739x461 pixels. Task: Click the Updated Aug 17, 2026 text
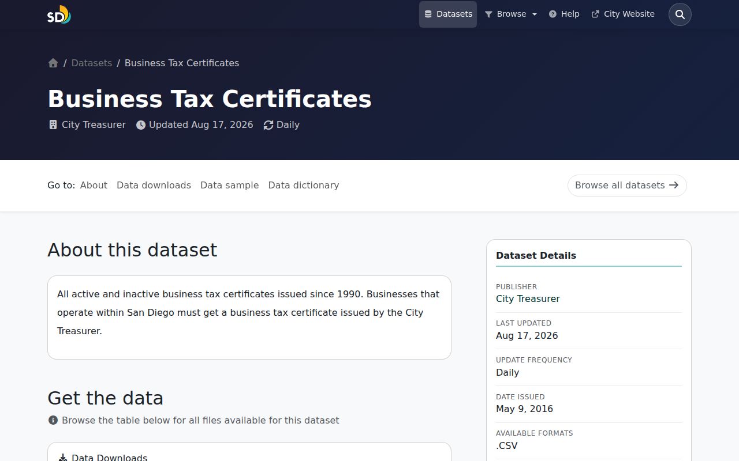tap(201, 124)
